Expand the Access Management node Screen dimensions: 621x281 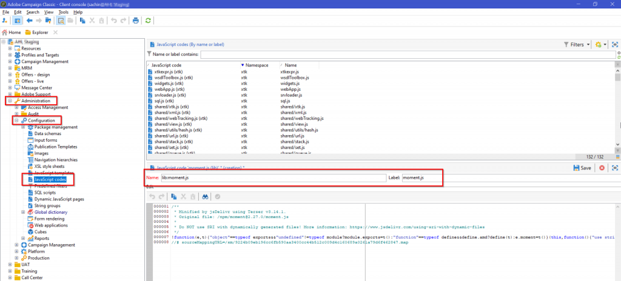[x=16, y=107]
